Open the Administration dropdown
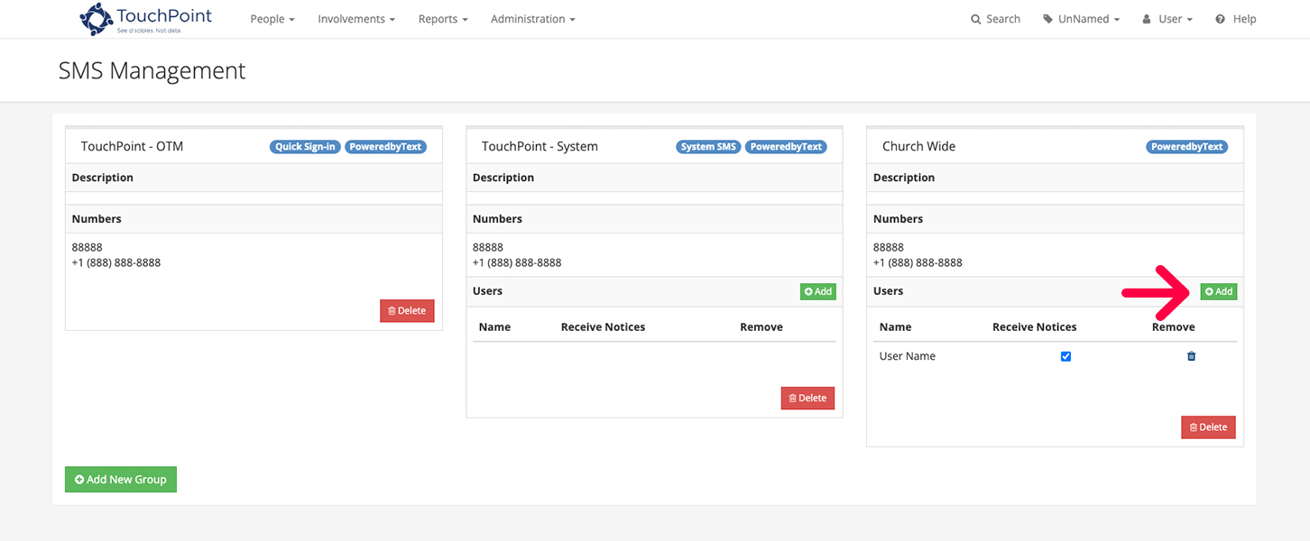The height and width of the screenshot is (541, 1310). click(532, 18)
